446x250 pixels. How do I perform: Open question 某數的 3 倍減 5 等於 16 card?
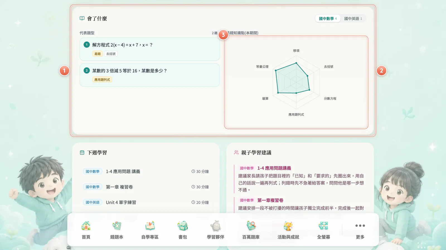tap(150, 75)
